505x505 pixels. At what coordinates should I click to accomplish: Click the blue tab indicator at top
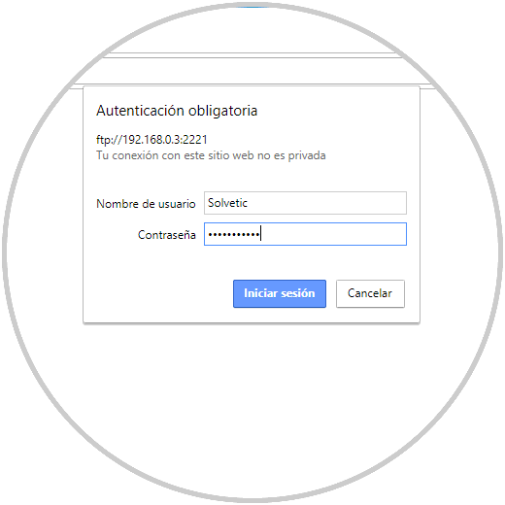pos(252,7)
